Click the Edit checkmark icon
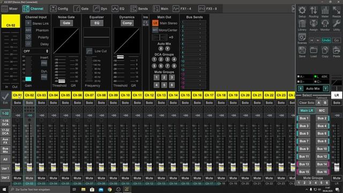Image resolution: width=343 pixels, height=193 pixels. (x=5, y=98)
